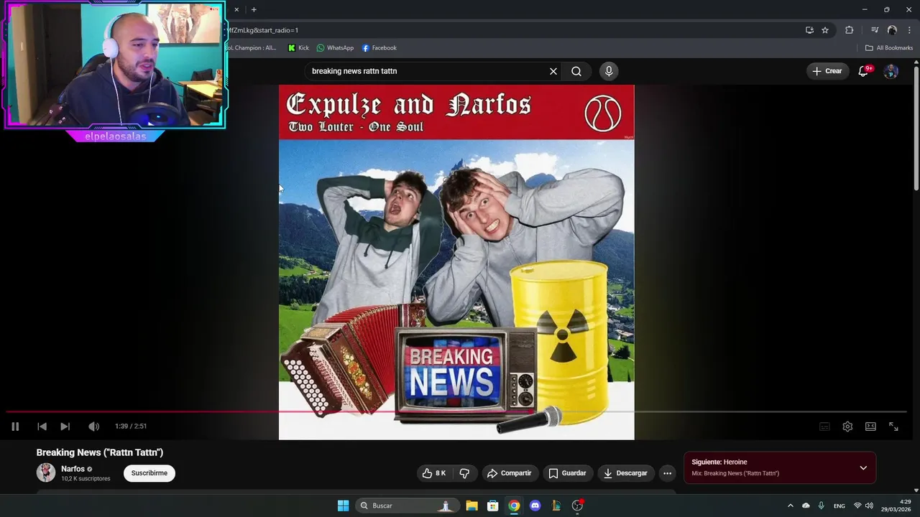Screen dimensions: 920x517
Task: Open YouTube account avatar menu
Action: tap(891, 71)
